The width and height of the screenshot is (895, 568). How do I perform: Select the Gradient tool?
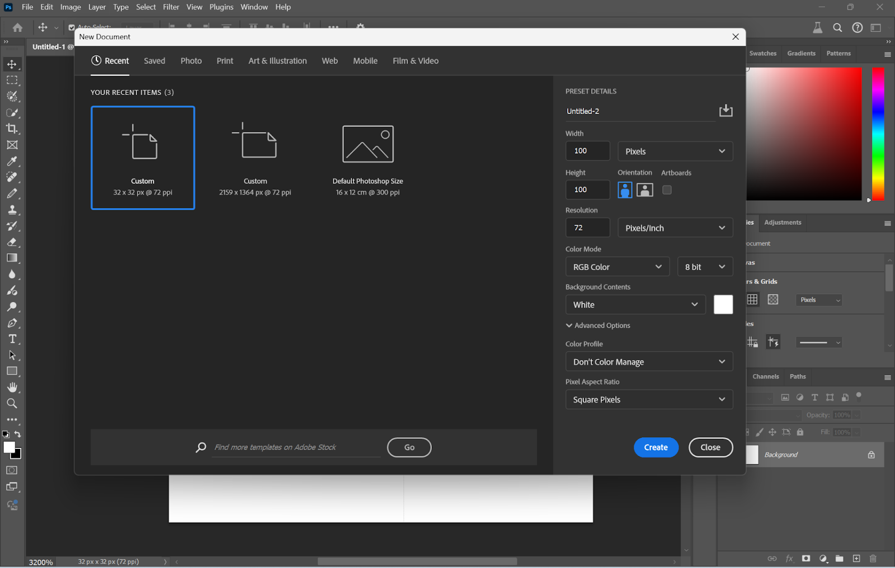pyautogui.click(x=12, y=258)
